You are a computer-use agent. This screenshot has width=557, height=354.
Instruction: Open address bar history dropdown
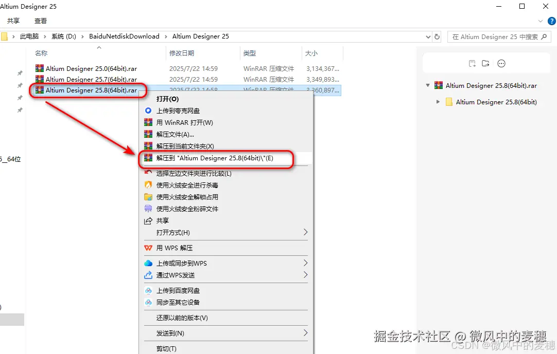click(x=428, y=37)
